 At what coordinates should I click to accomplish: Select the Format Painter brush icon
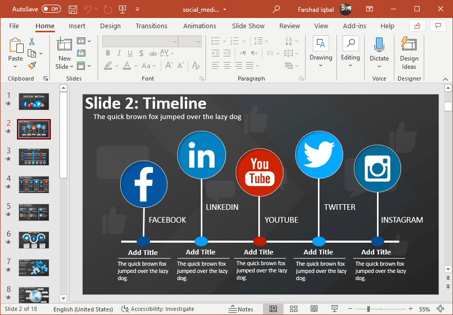pyautogui.click(x=32, y=66)
